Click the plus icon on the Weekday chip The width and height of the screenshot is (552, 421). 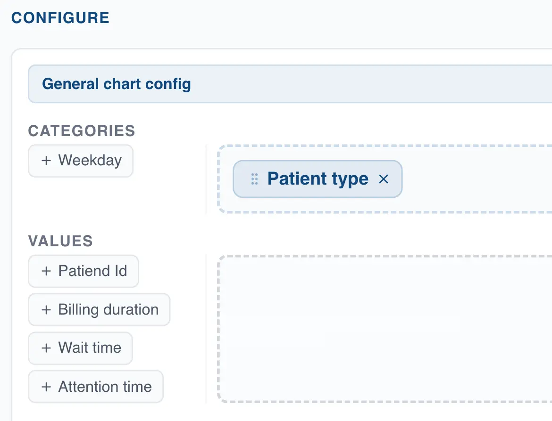point(46,161)
